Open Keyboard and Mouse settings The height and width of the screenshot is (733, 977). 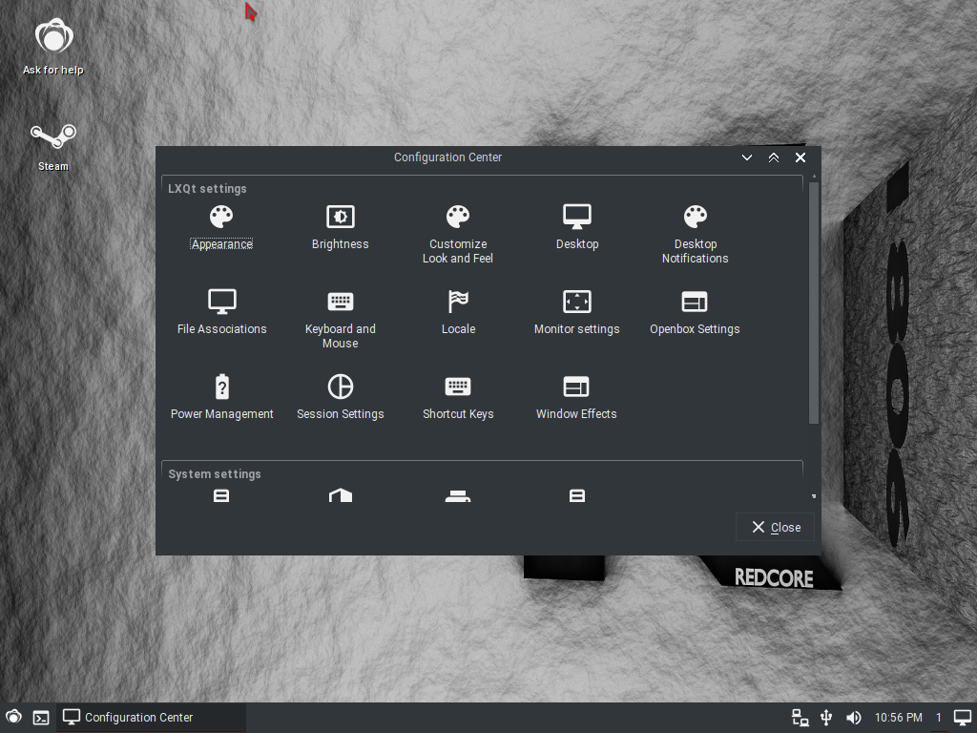341,319
